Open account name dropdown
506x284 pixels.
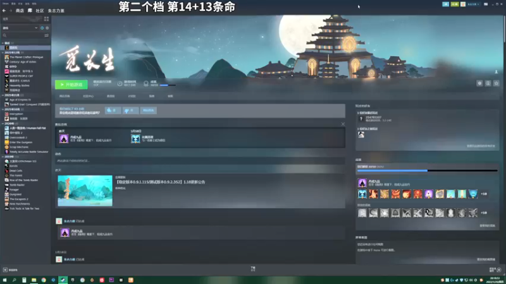pos(473,4)
